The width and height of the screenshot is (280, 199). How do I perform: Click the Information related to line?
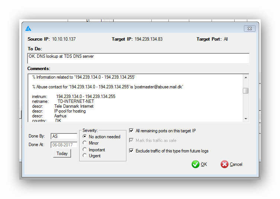[x=84, y=77]
